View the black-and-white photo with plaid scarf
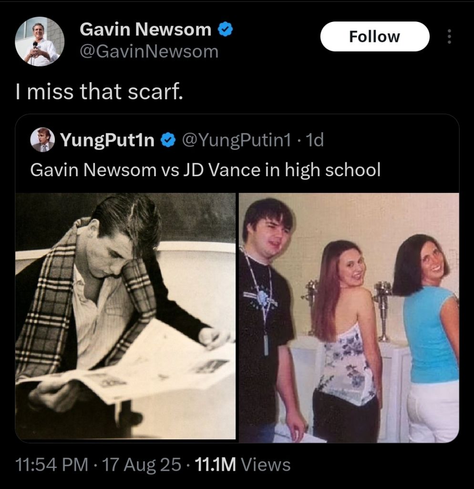 click(125, 316)
